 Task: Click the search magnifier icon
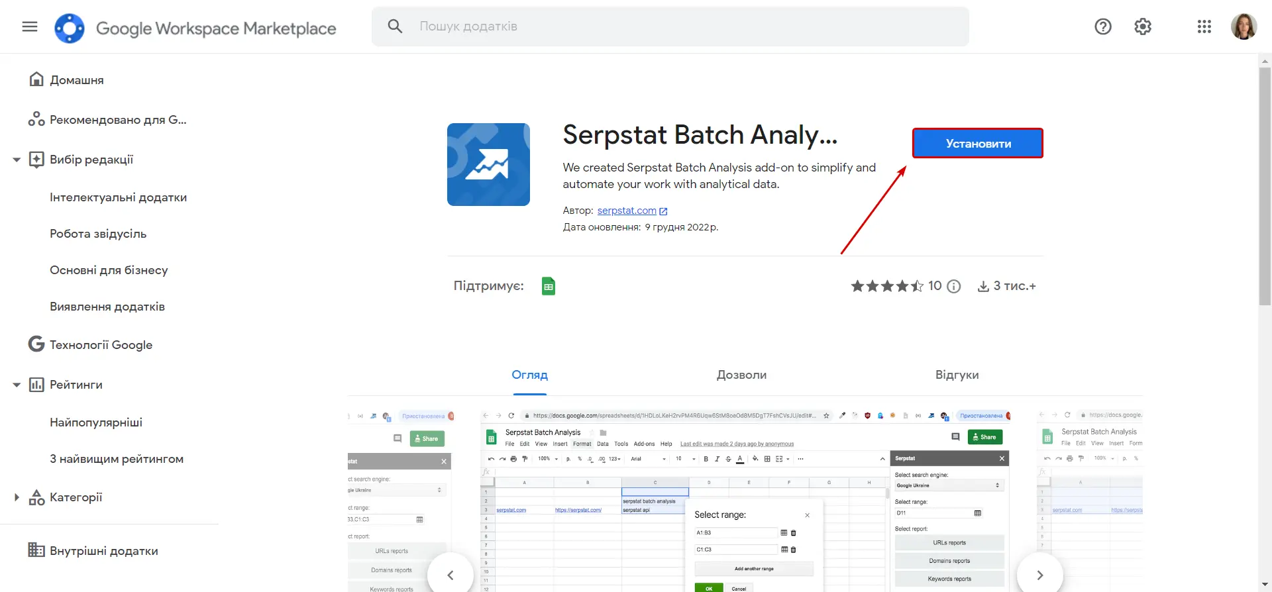[395, 26]
